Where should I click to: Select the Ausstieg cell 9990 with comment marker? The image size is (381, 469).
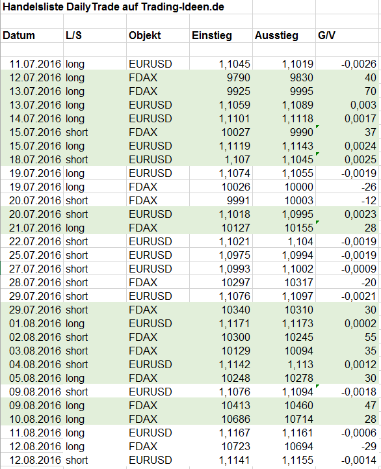(284, 132)
